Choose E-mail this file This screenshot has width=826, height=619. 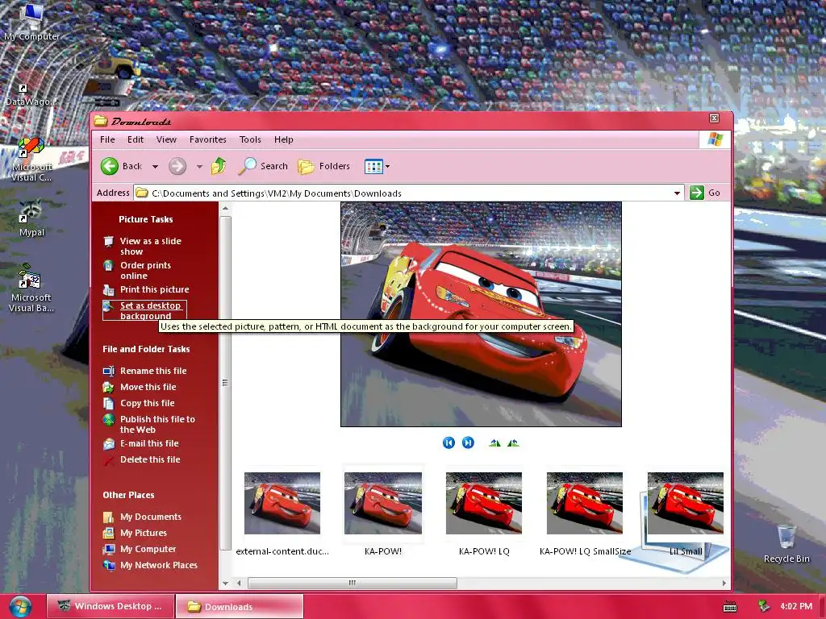pyautogui.click(x=149, y=443)
